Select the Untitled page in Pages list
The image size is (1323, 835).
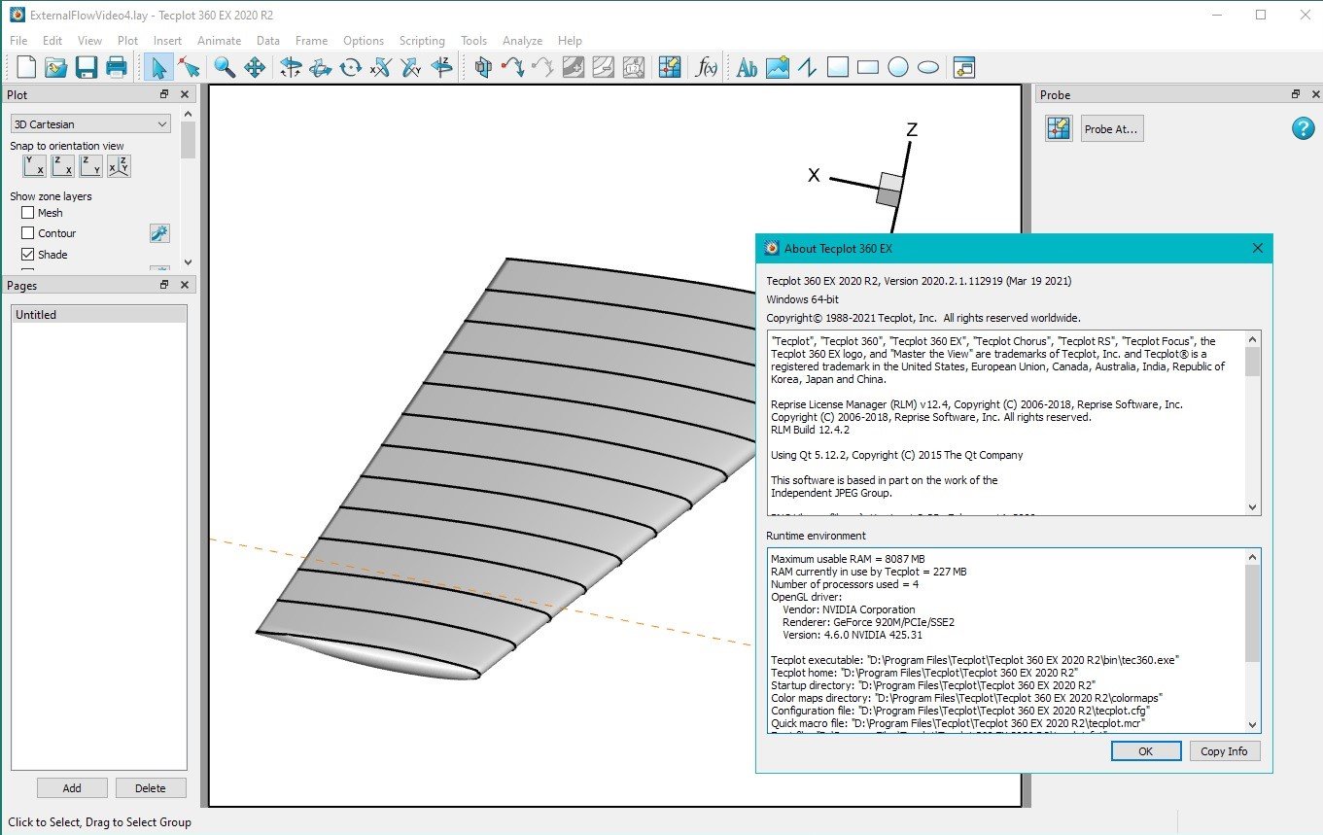pyautogui.click(x=99, y=315)
